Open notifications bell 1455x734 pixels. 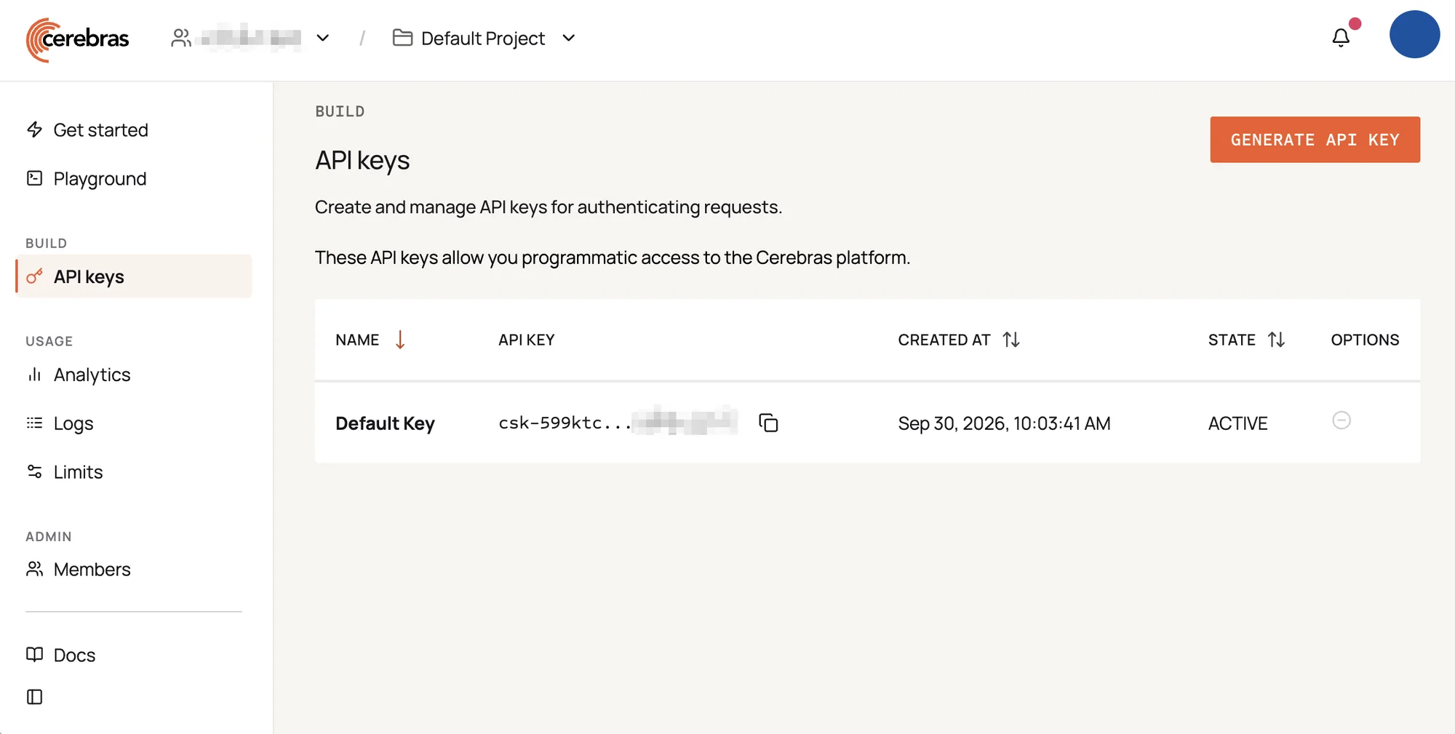(1341, 38)
